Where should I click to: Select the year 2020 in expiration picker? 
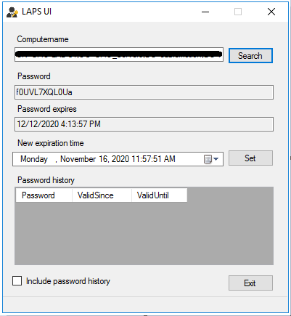point(120,159)
